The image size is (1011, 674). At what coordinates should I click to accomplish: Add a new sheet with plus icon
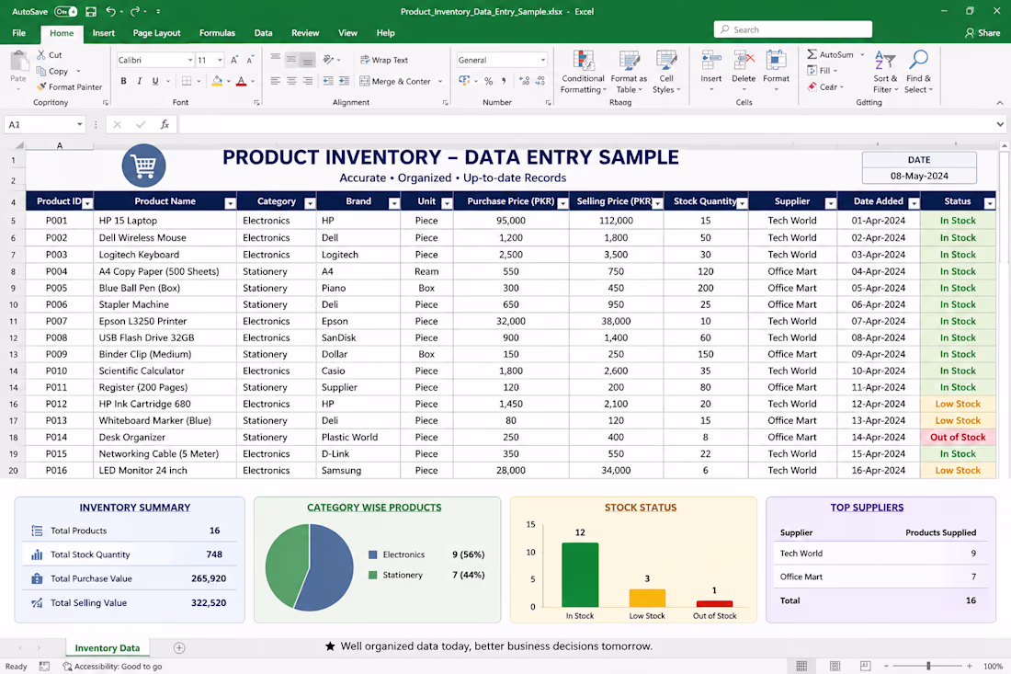(x=179, y=647)
